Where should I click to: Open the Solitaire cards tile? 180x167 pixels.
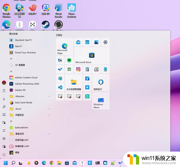(60, 60)
